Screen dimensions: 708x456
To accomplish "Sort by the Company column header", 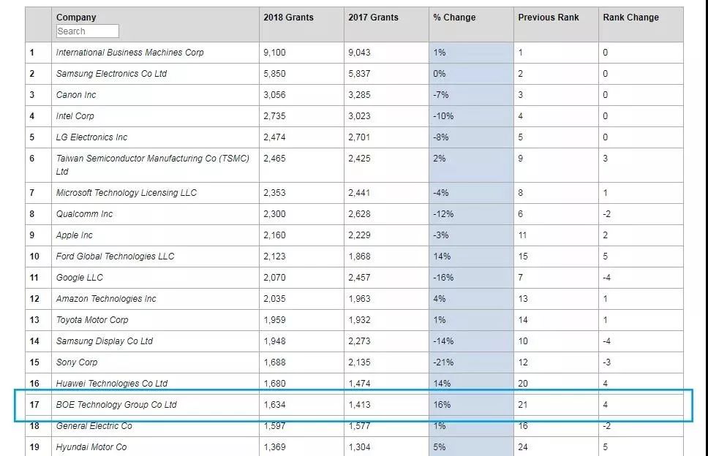I will point(76,18).
